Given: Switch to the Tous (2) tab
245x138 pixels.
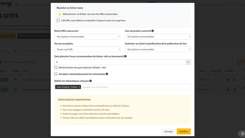Looking at the screenshot, I should (5, 51).
